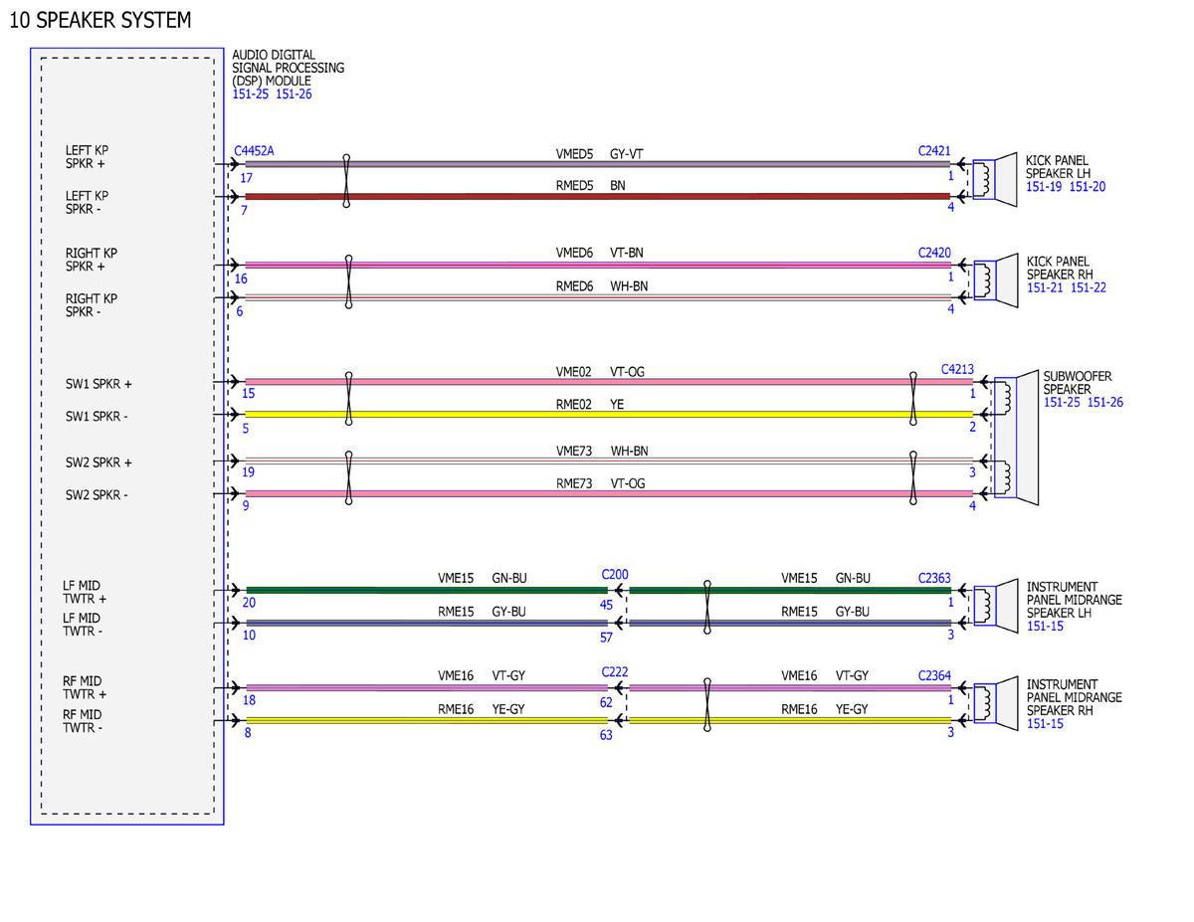Click the brown RMED5 BN wire

(x=597, y=197)
